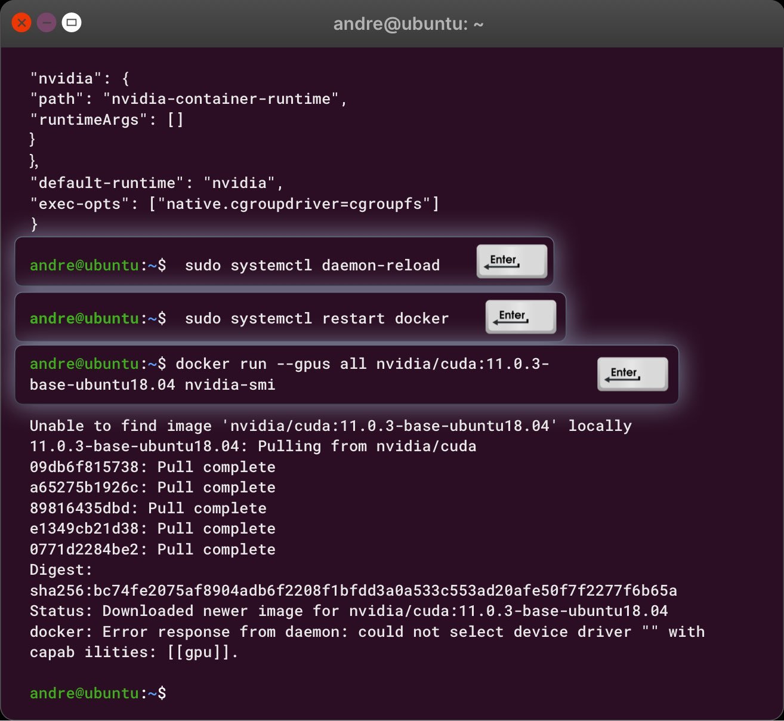The image size is (784, 721).
Task: Select 'e1349cb21d38: Pull complete' line
Action: click(153, 528)
